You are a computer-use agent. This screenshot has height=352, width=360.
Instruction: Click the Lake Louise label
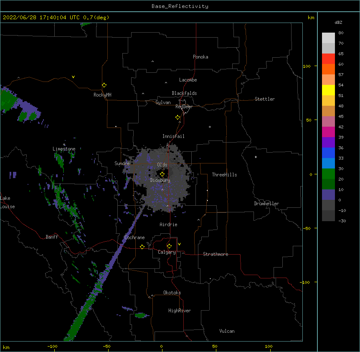point(8,202)
